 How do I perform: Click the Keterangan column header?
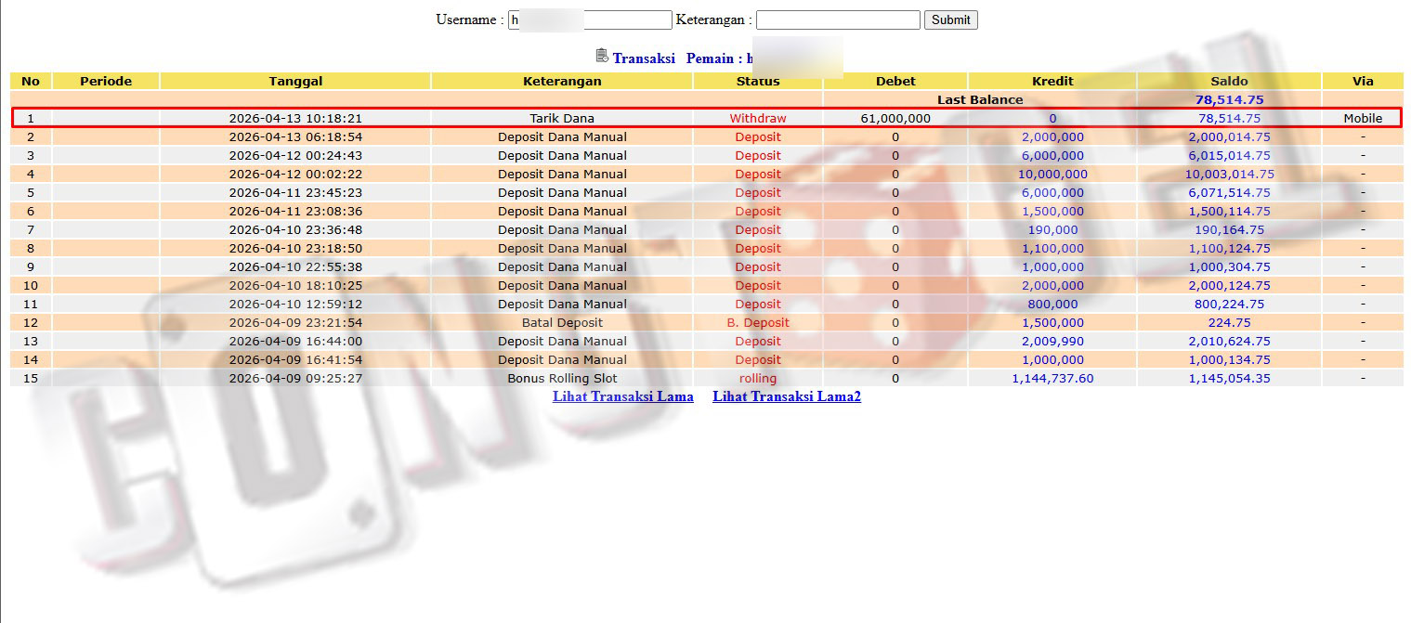[562, 81]
